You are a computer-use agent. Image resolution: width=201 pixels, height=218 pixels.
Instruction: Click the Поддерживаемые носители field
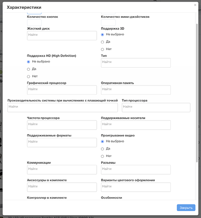136,125
